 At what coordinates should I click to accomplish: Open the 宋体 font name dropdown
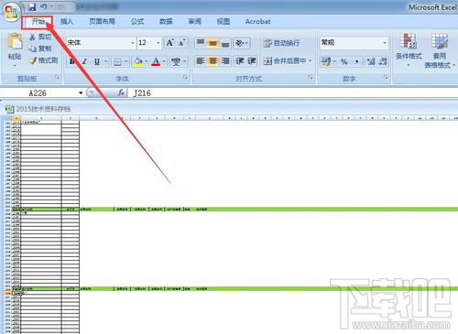(133, 43)
